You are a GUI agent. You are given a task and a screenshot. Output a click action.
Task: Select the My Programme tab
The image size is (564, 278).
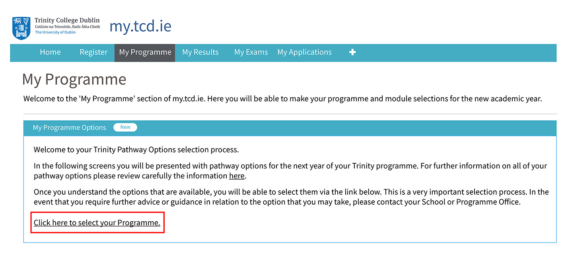click(145, 52)
